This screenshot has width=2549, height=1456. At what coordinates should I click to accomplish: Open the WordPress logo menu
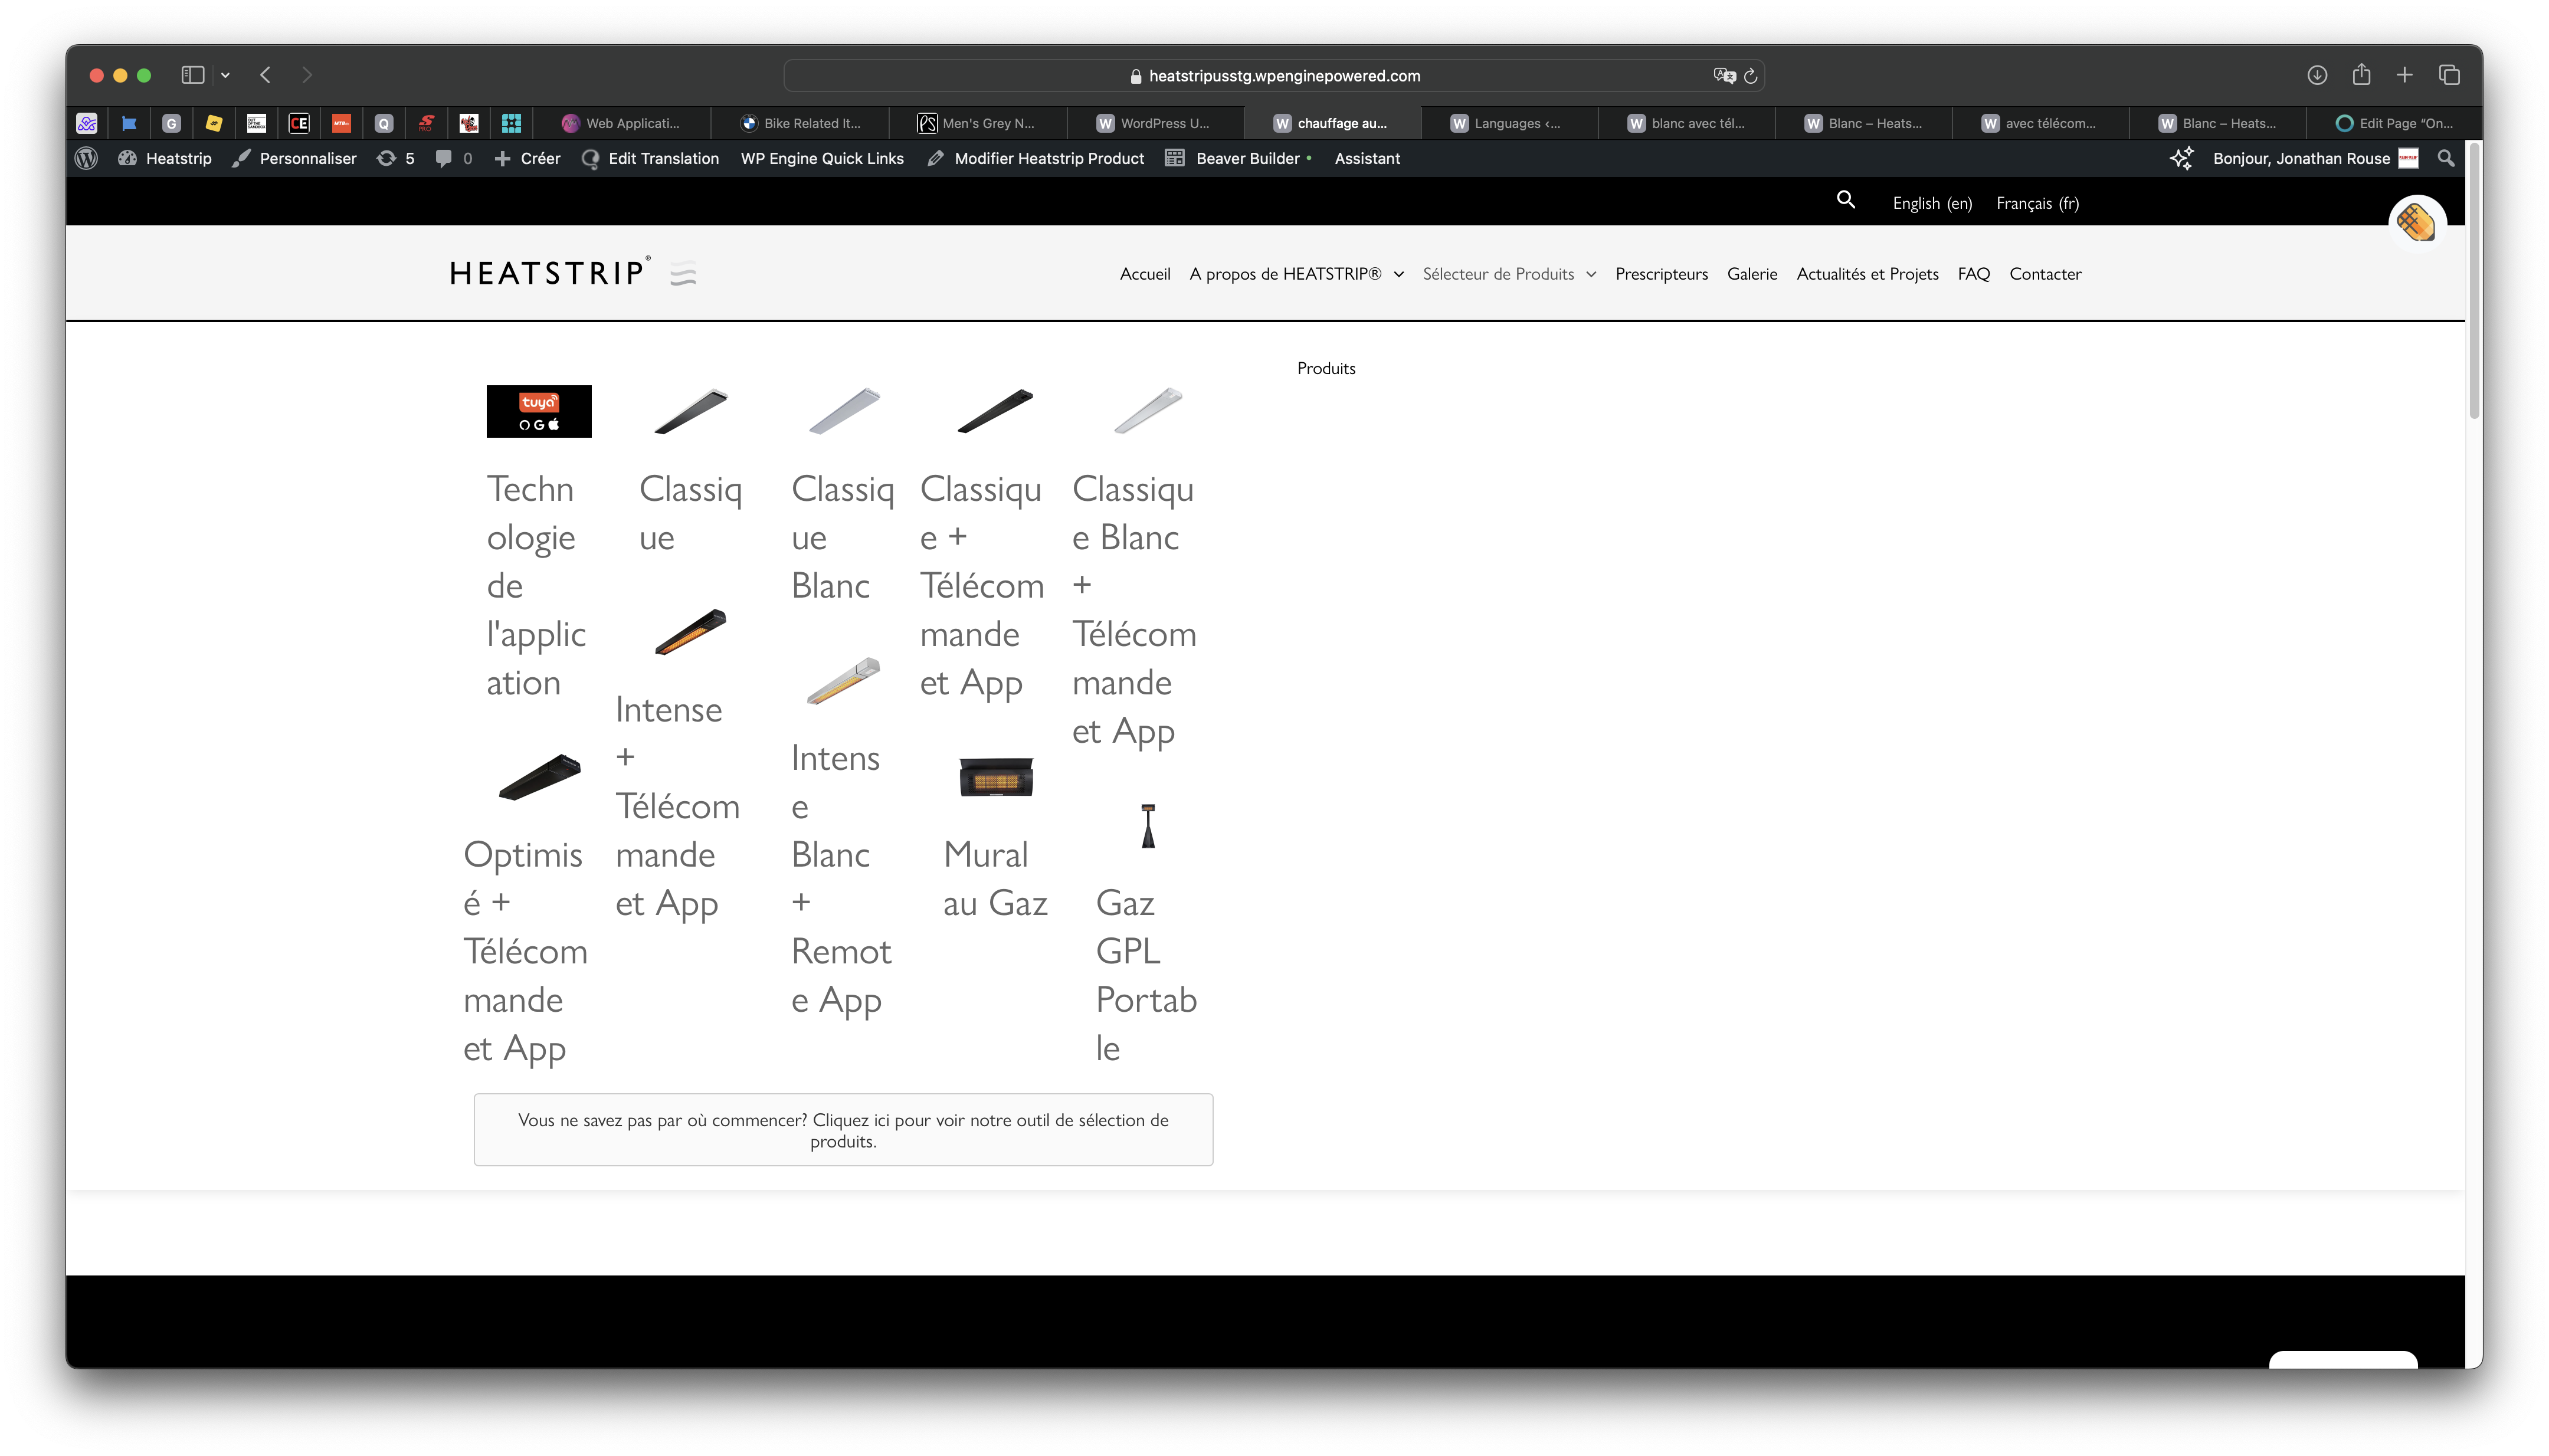click(87, 158)
